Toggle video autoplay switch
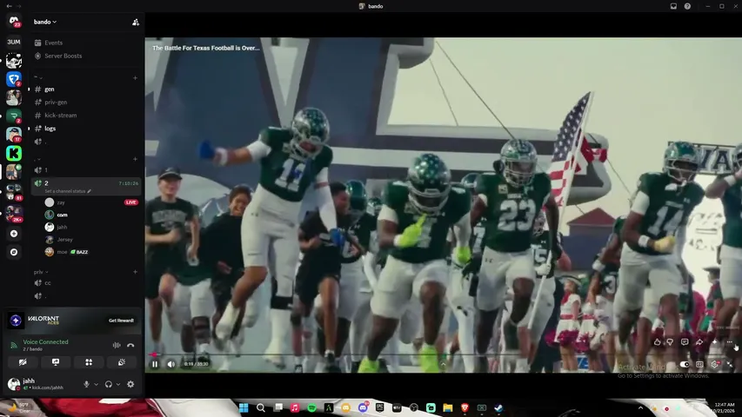This screenshot has height=417, width=742. point(685,364)
